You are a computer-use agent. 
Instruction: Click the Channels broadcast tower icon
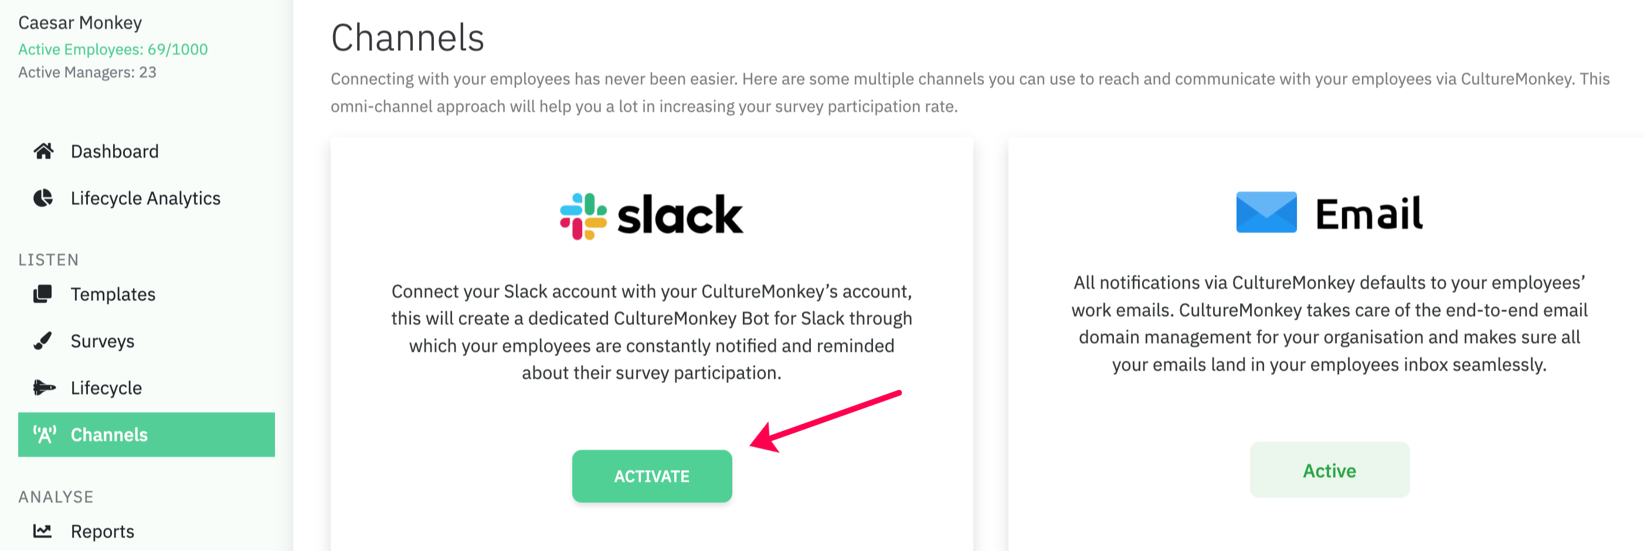point(45,434)
